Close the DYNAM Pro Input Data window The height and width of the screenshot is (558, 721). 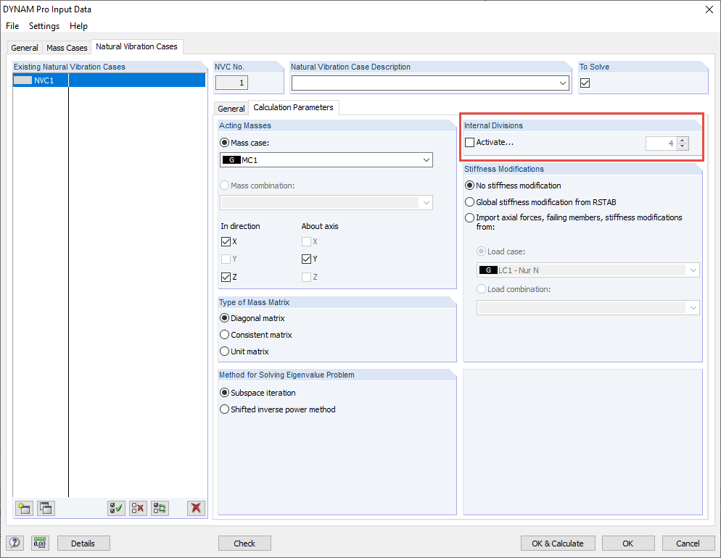[x=709, y=9]
